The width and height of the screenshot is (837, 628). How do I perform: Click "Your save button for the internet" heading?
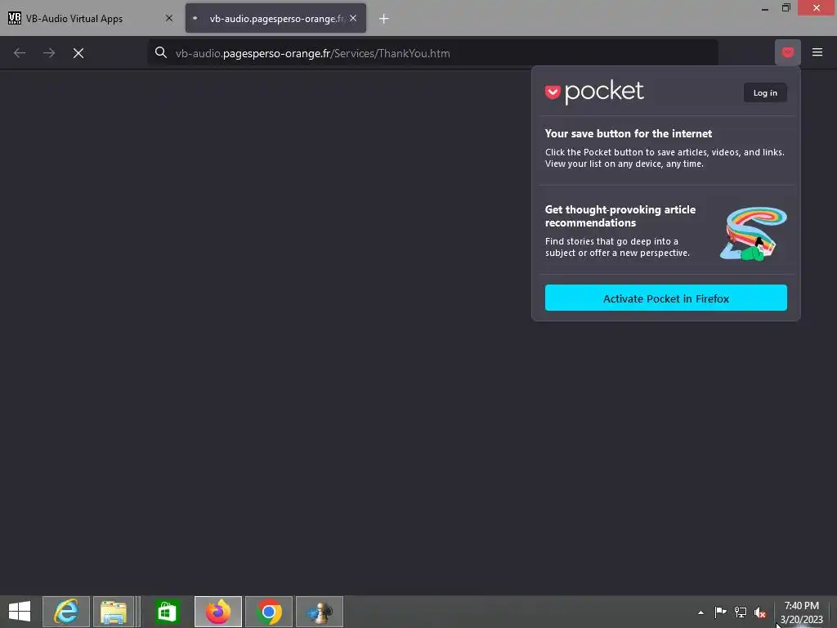(x=629, y=133)
